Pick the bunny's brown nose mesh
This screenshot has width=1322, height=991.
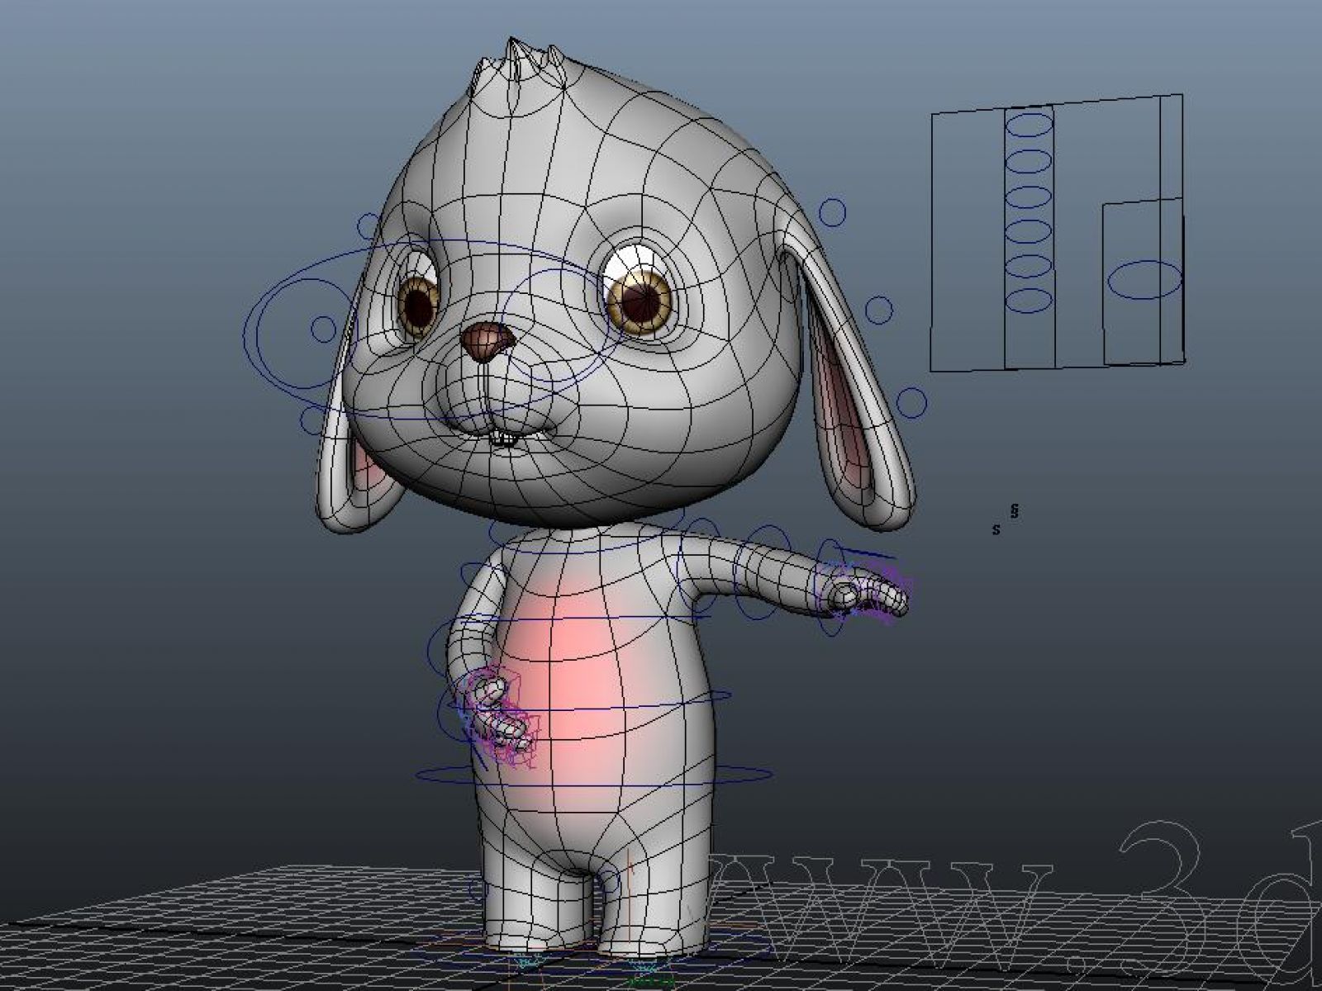point(487,340)
